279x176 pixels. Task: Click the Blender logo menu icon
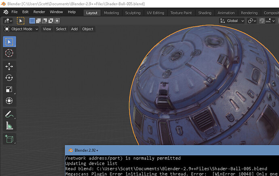[x=6, y=12]
